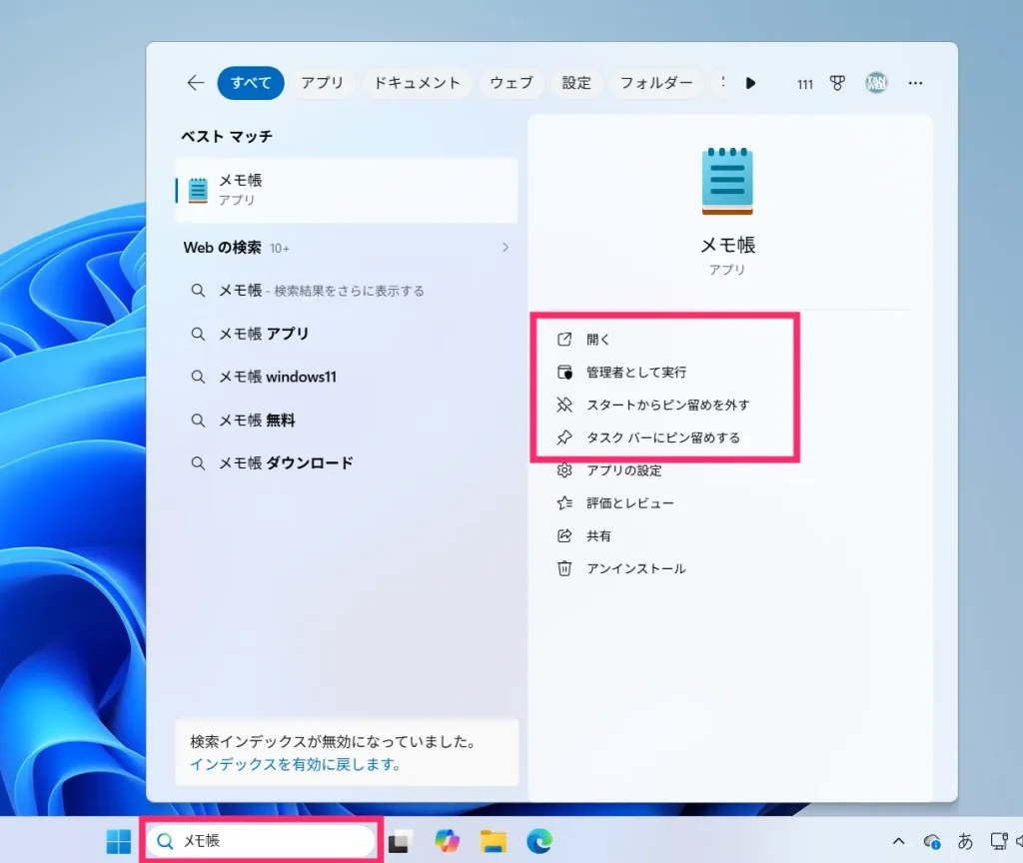Click the large メモ帳 app icon

727,182
